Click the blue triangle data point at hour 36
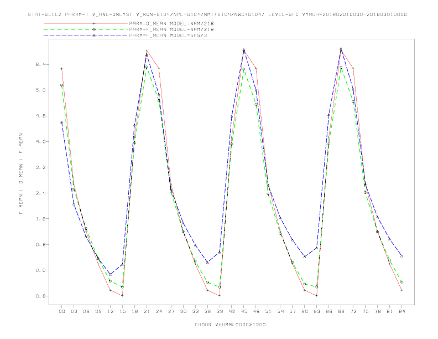 tap(207, 262)
